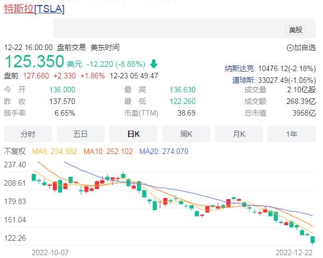323x258 pixels.
Task: Switch to the 分时 chart tab
Action: click(28, 134)
